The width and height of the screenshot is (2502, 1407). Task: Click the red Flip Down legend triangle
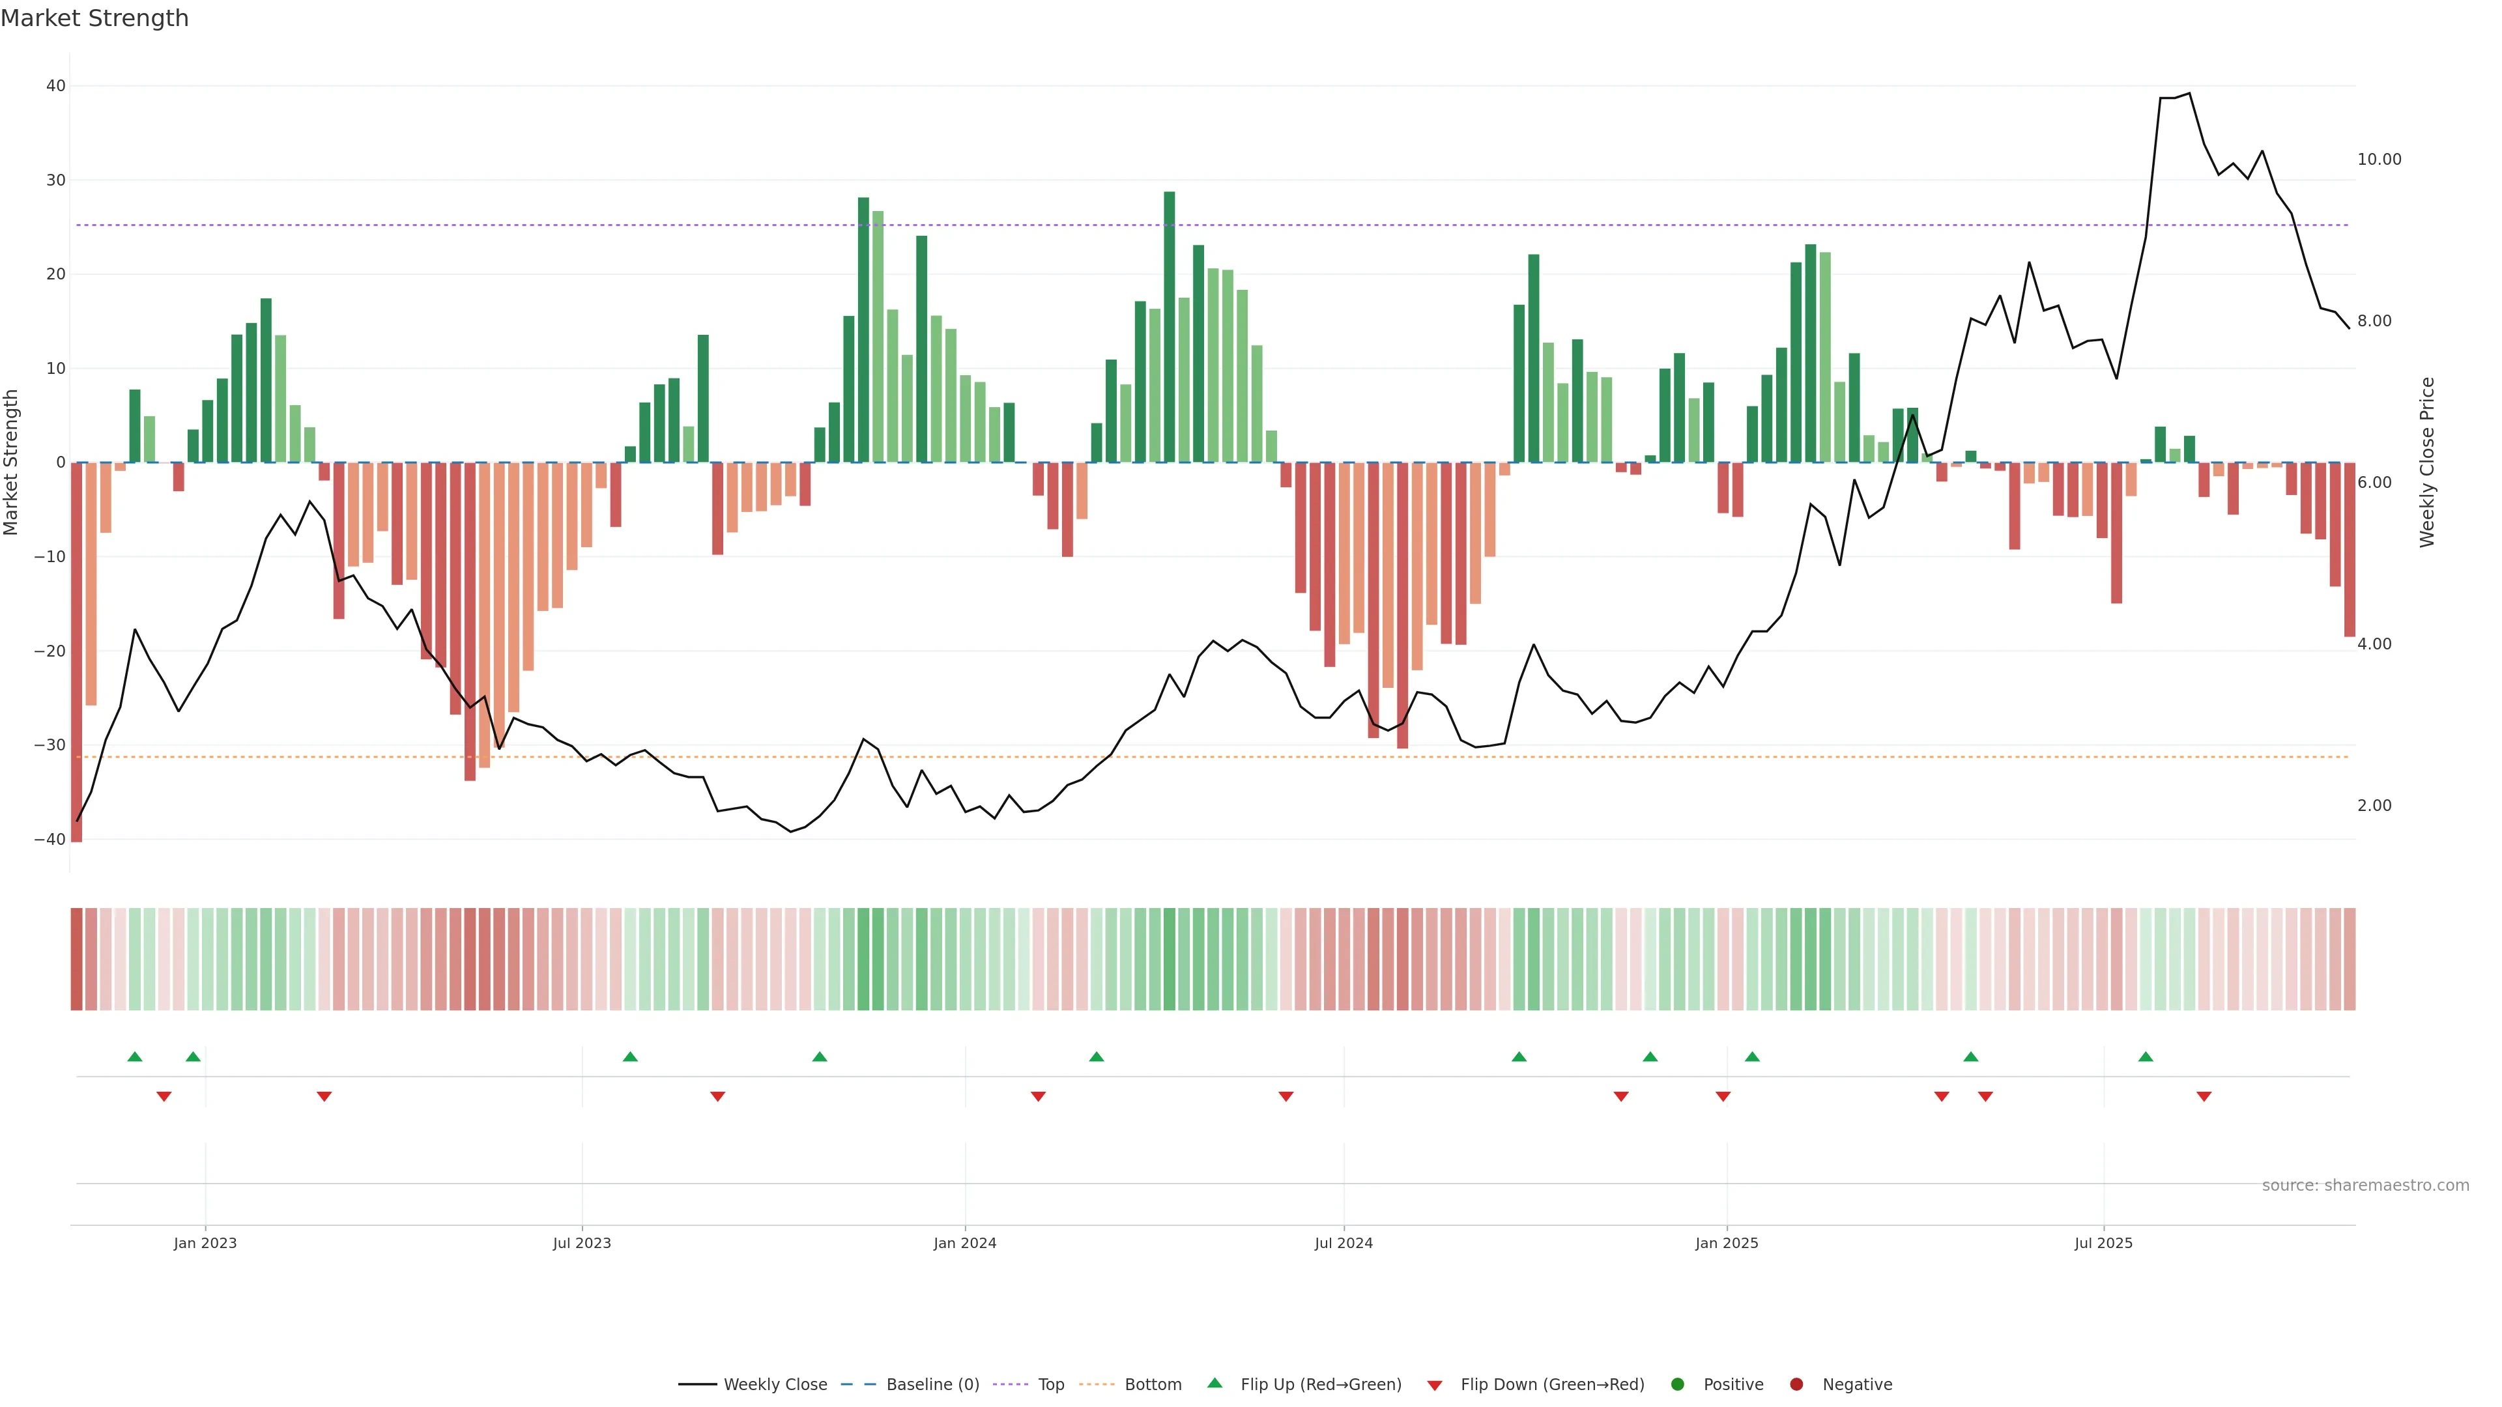[x=1435, y=1386]
